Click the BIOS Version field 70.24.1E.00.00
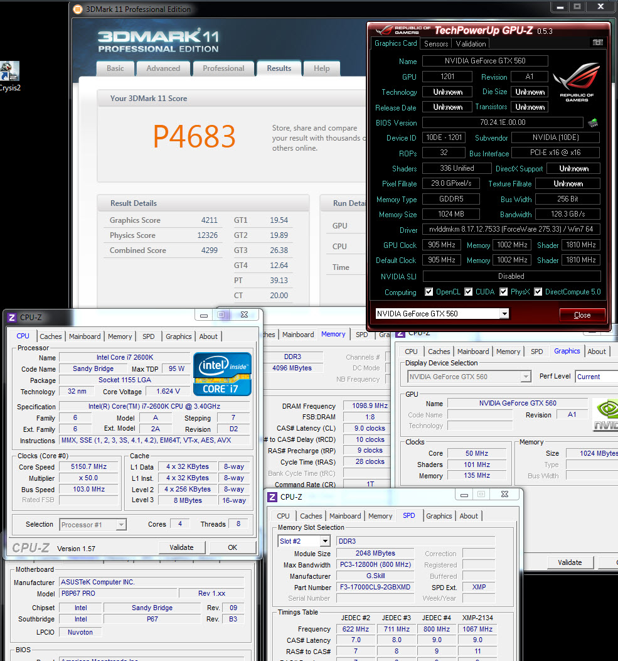The height and width of the screenshot is (661, 618). (x=503, y=122)
